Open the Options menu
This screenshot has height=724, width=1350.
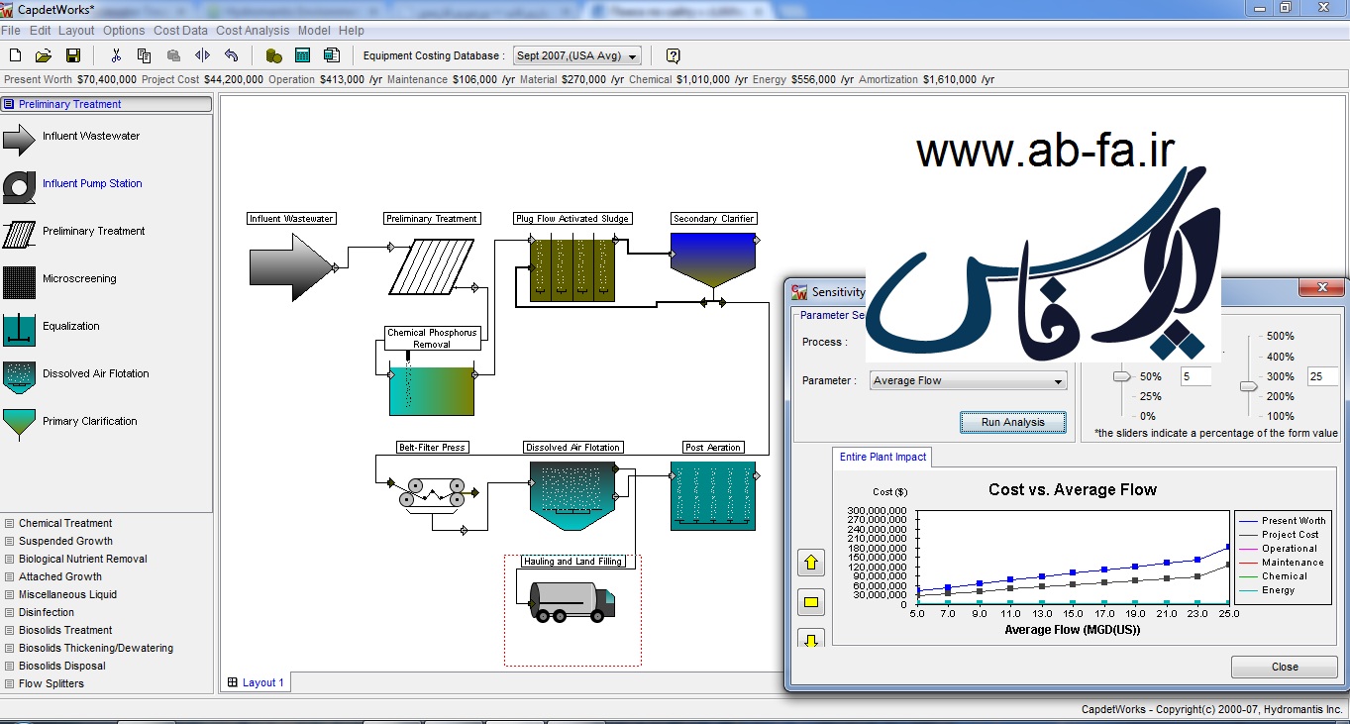pyautogui.click(x=124, y=31)
